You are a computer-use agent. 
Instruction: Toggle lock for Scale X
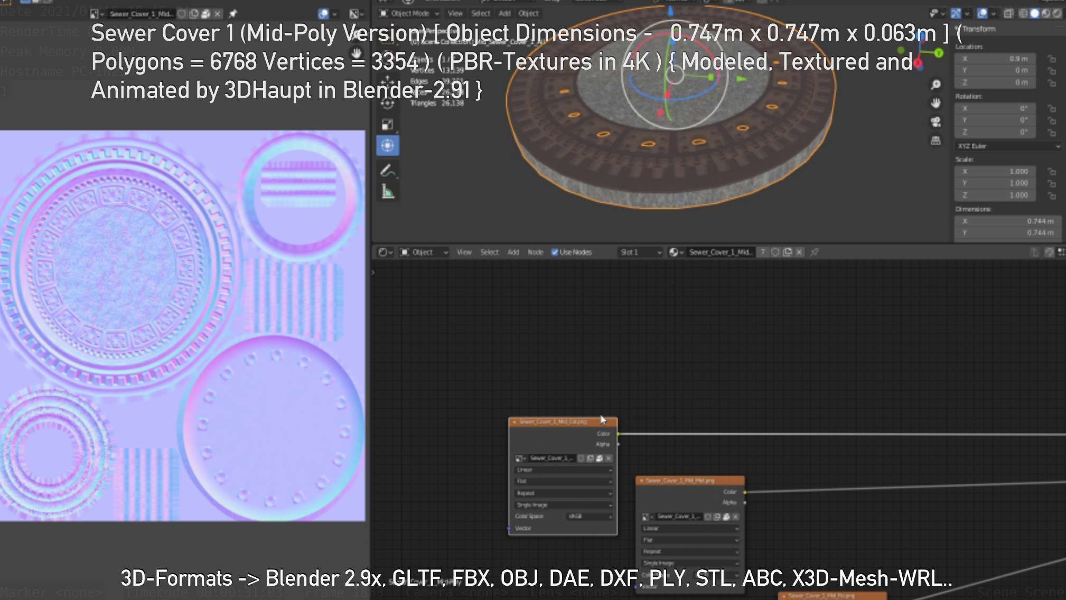(x=1051, y=172)
